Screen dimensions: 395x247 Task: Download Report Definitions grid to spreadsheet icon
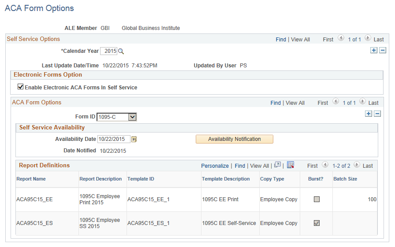(291, 165)
